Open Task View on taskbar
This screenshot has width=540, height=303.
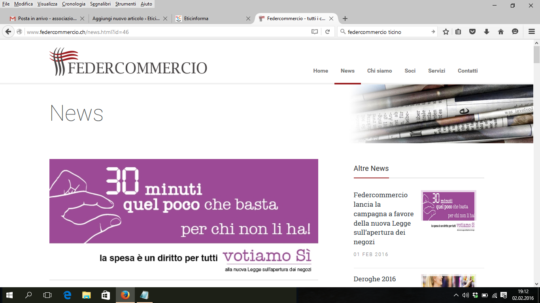pos(47,295)
